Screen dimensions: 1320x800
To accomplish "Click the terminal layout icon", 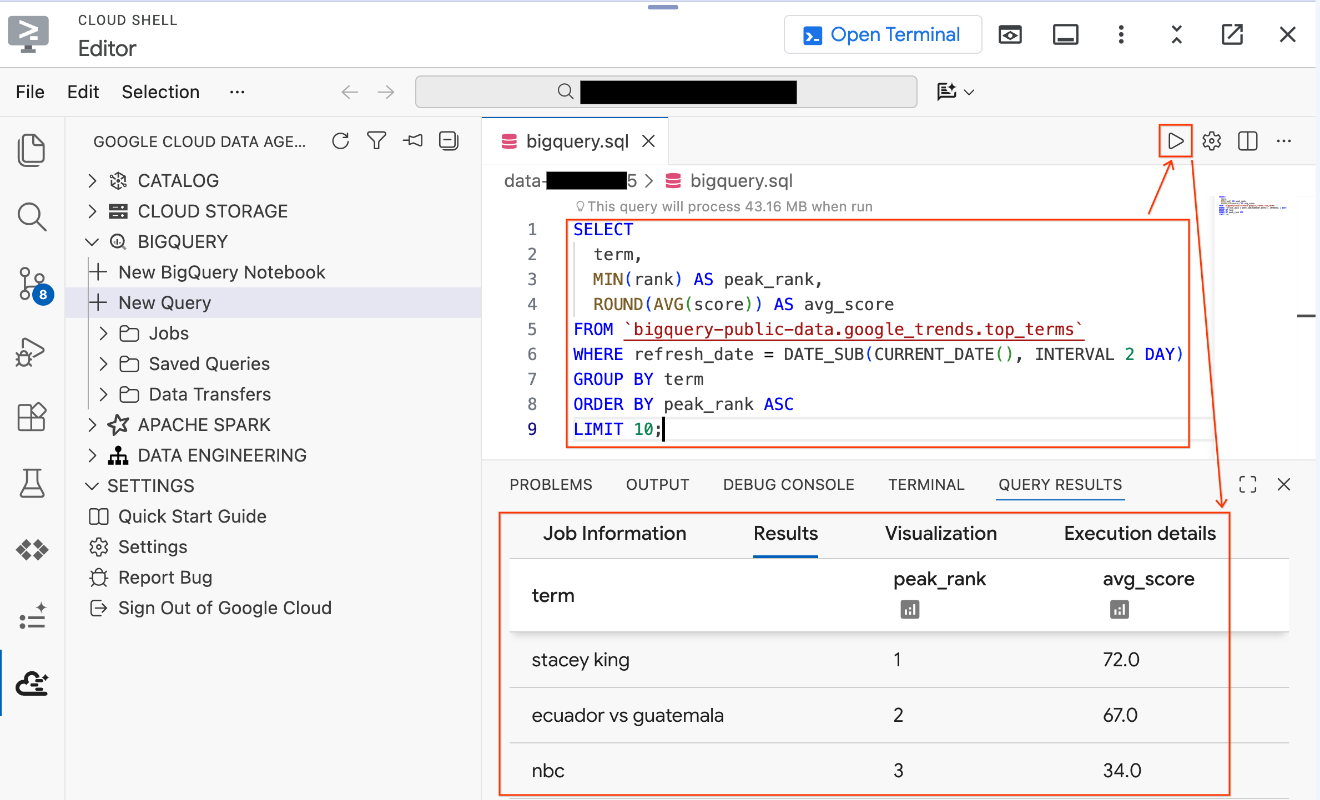I will coord(1065,35).
